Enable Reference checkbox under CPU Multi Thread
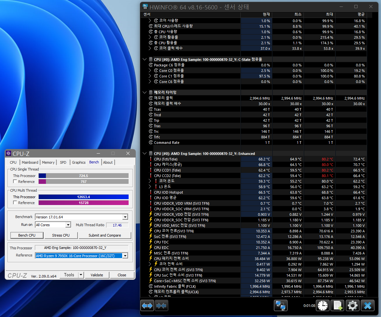The height and width of the screenshot is (317, 381). (x=15, y=202)
